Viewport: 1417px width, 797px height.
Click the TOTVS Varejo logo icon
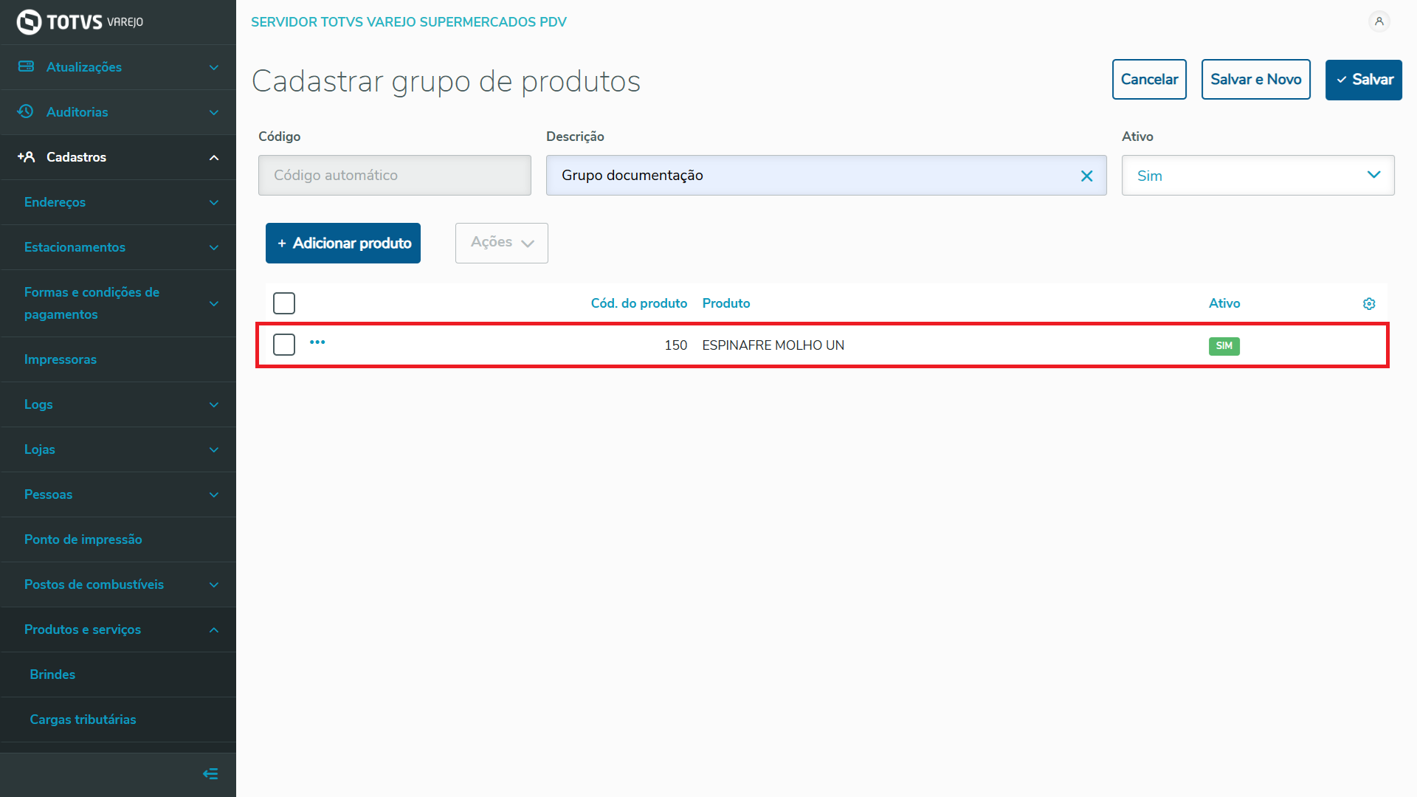[29, 22]
